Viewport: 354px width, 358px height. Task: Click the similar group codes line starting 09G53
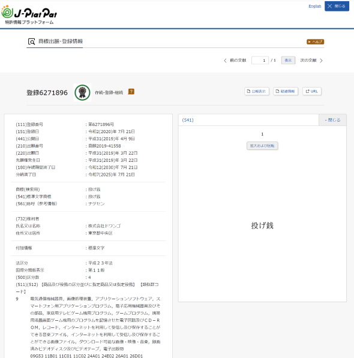86,356
